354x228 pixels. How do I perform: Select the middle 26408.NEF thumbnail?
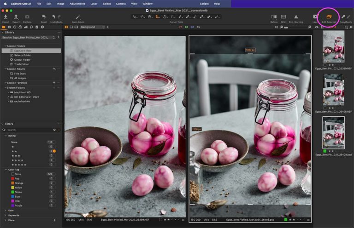pos(333,90)
